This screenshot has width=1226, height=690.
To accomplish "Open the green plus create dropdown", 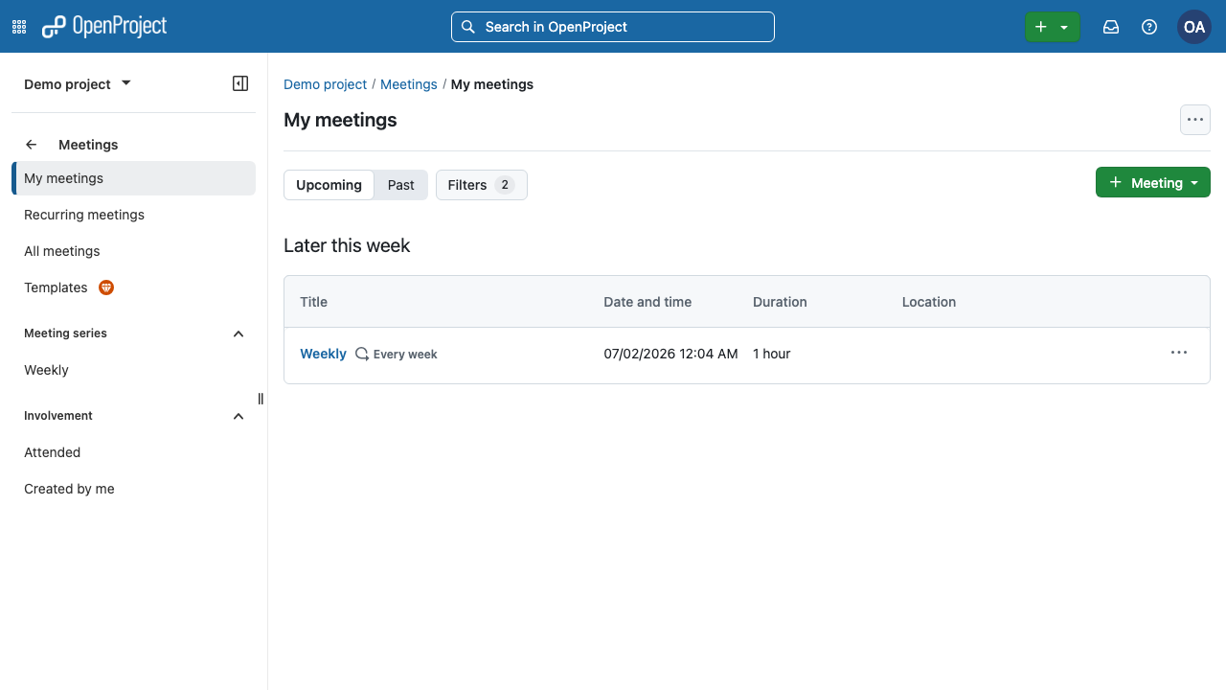I will click(x=1052, y=27).
